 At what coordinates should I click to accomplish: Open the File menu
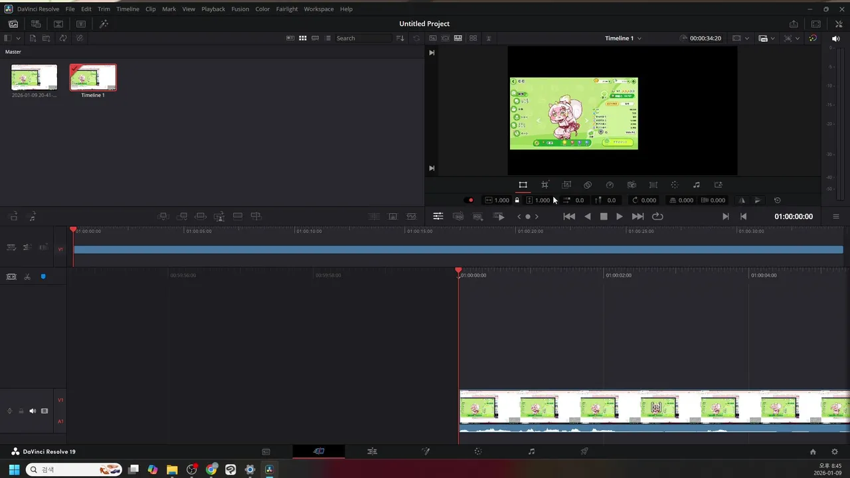point(70,9)
